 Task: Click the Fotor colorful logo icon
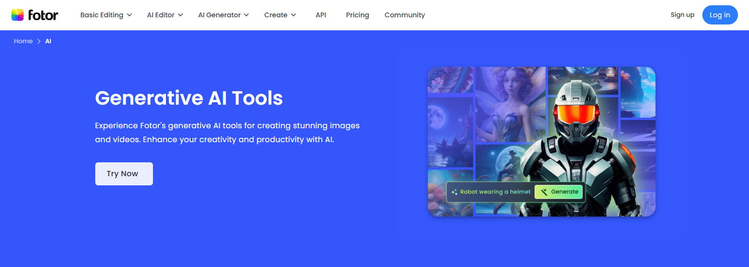coord(18,15)
